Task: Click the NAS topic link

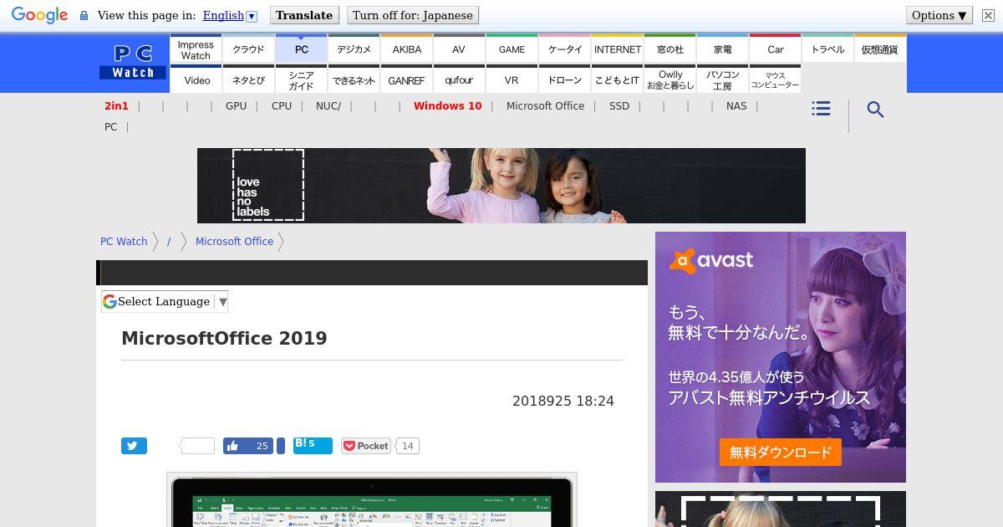Action: coord(736,106)
